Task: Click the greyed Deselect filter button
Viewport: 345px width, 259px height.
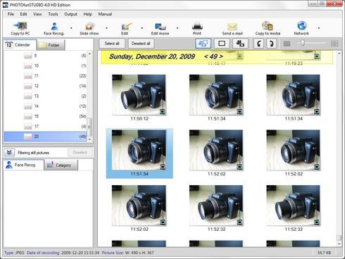Action: pos(80,153)
